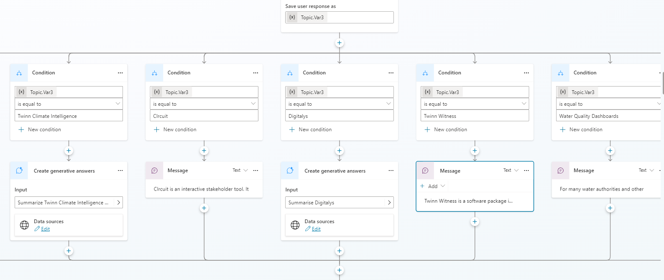Open more options on Twinn Climate Intelligence condition
664x280 pixels.
click(x=120, y=73)
